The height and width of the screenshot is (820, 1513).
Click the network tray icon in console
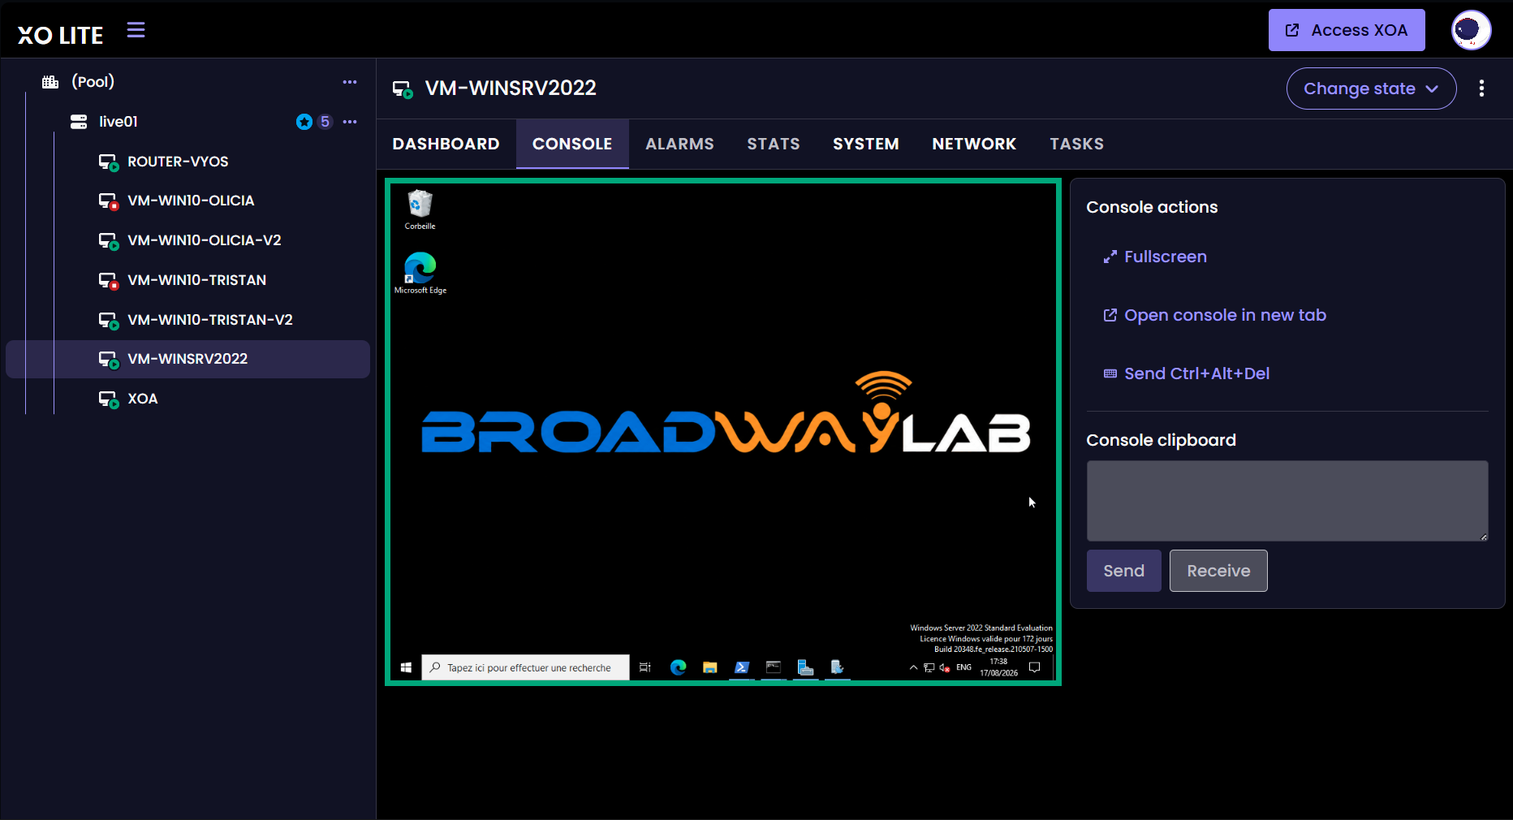[x=929, y=667]
